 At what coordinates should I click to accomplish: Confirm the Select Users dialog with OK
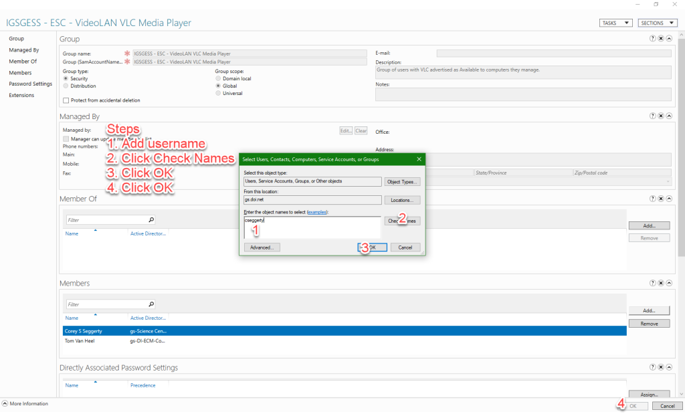click(x=372, y=247)
